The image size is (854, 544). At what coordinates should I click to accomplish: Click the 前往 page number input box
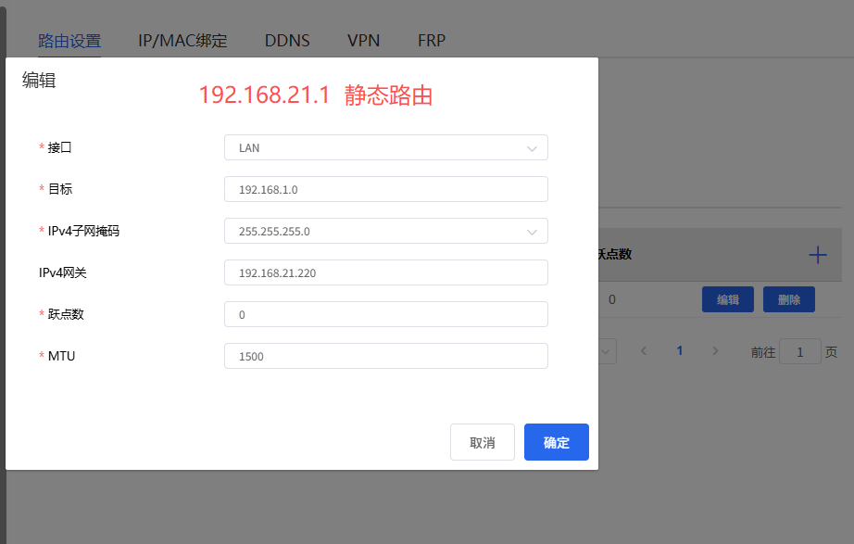[x=799, y=351]
